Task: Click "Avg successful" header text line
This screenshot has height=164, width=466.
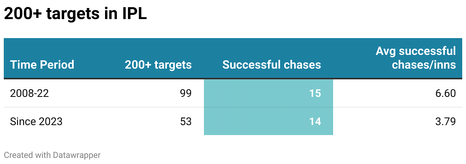Action: [416, 51]
